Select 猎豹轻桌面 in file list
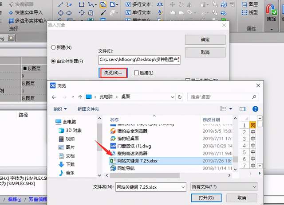The image size is (284, 205). [x=170, y=139]
